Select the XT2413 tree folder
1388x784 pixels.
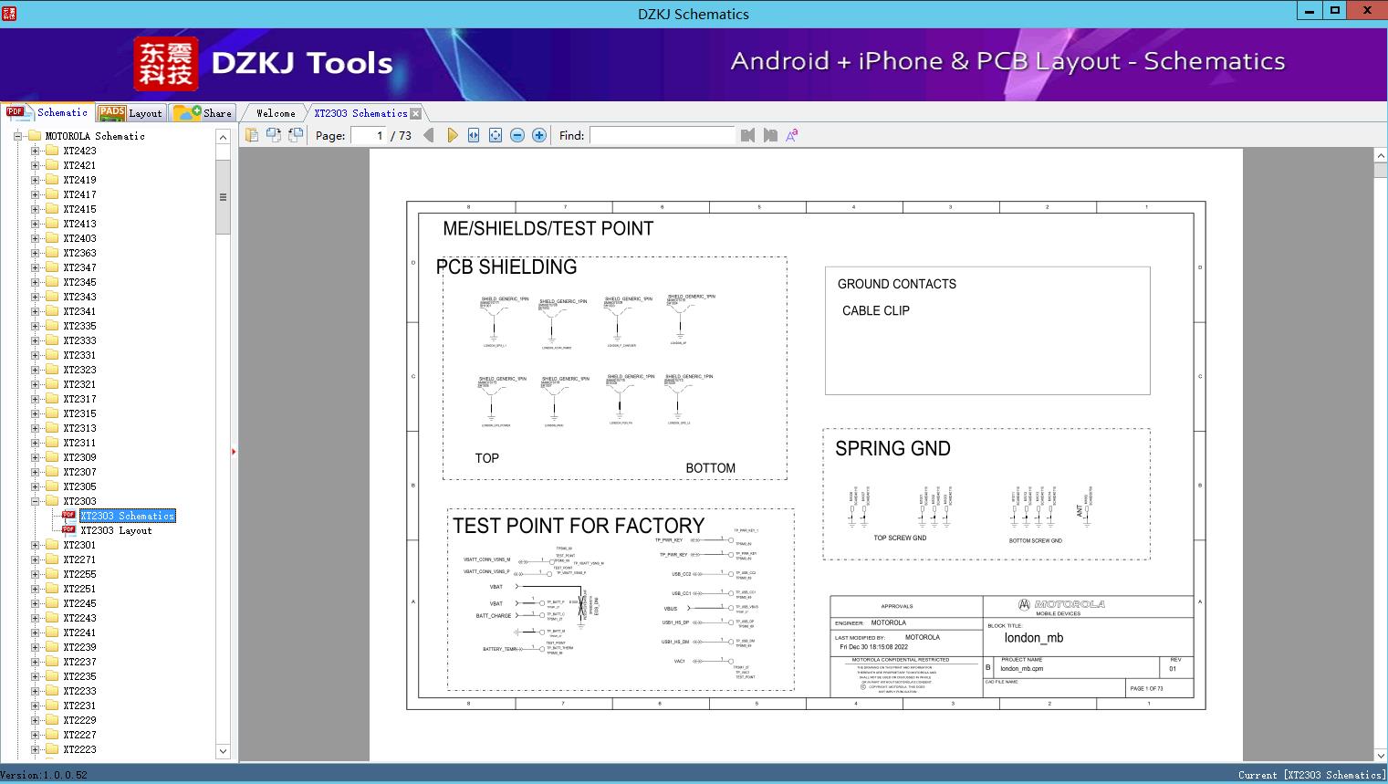[x=79, y=224]
